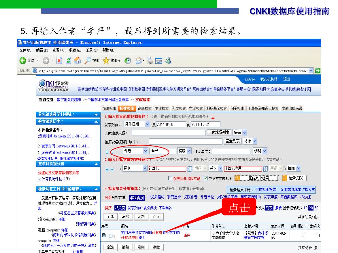Expand 首先请选择学科领域 panel
Screen dimensions: 338x253
(96, 115)
